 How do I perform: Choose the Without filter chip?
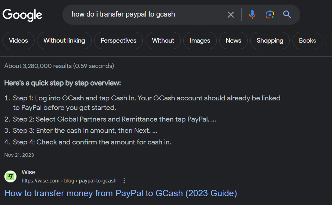click(163, 41)
